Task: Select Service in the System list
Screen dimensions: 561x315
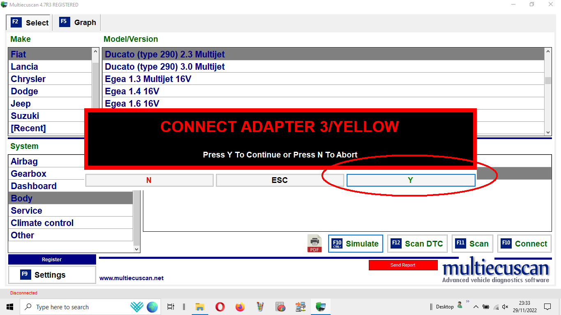Action: (x=71, y=210)
